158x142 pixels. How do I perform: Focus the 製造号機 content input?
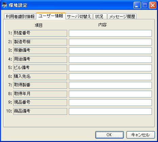110,42
